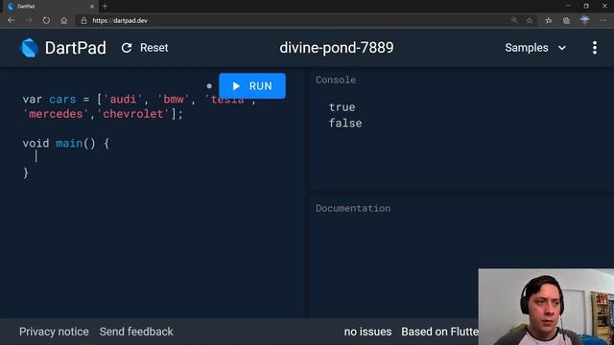Image resolution: width=614 pixels, height=345 pixels.
Task: Click the 'cars' variable name in code
Action: pyautogui.click(x=62, y=100)
